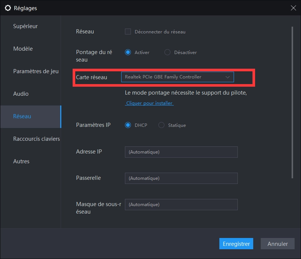
Task: Select Activer for Pontage du réseau
Action: pyautogui.click(x=128, y=53)
